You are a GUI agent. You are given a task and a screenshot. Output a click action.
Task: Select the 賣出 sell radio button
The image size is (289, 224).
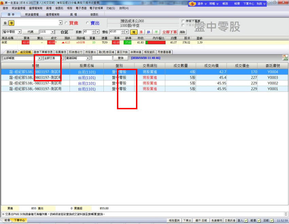(x=87, y=23)
